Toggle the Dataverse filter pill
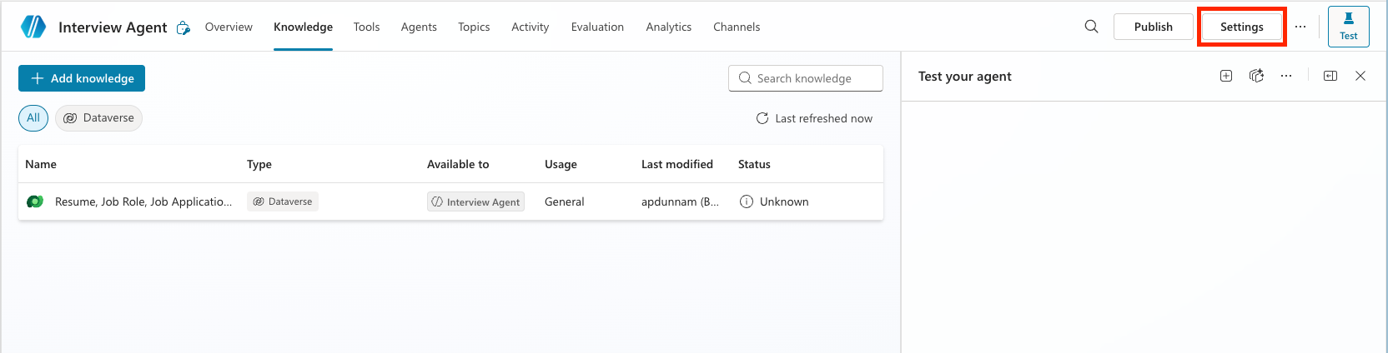1388x353 pixels. click(x=99, y=118)
